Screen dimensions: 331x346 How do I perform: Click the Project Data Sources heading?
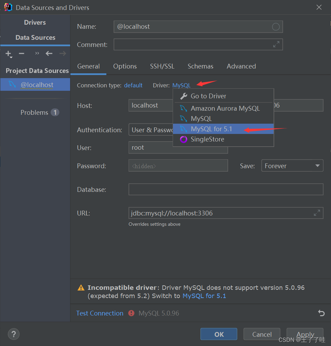coord(37,71)
